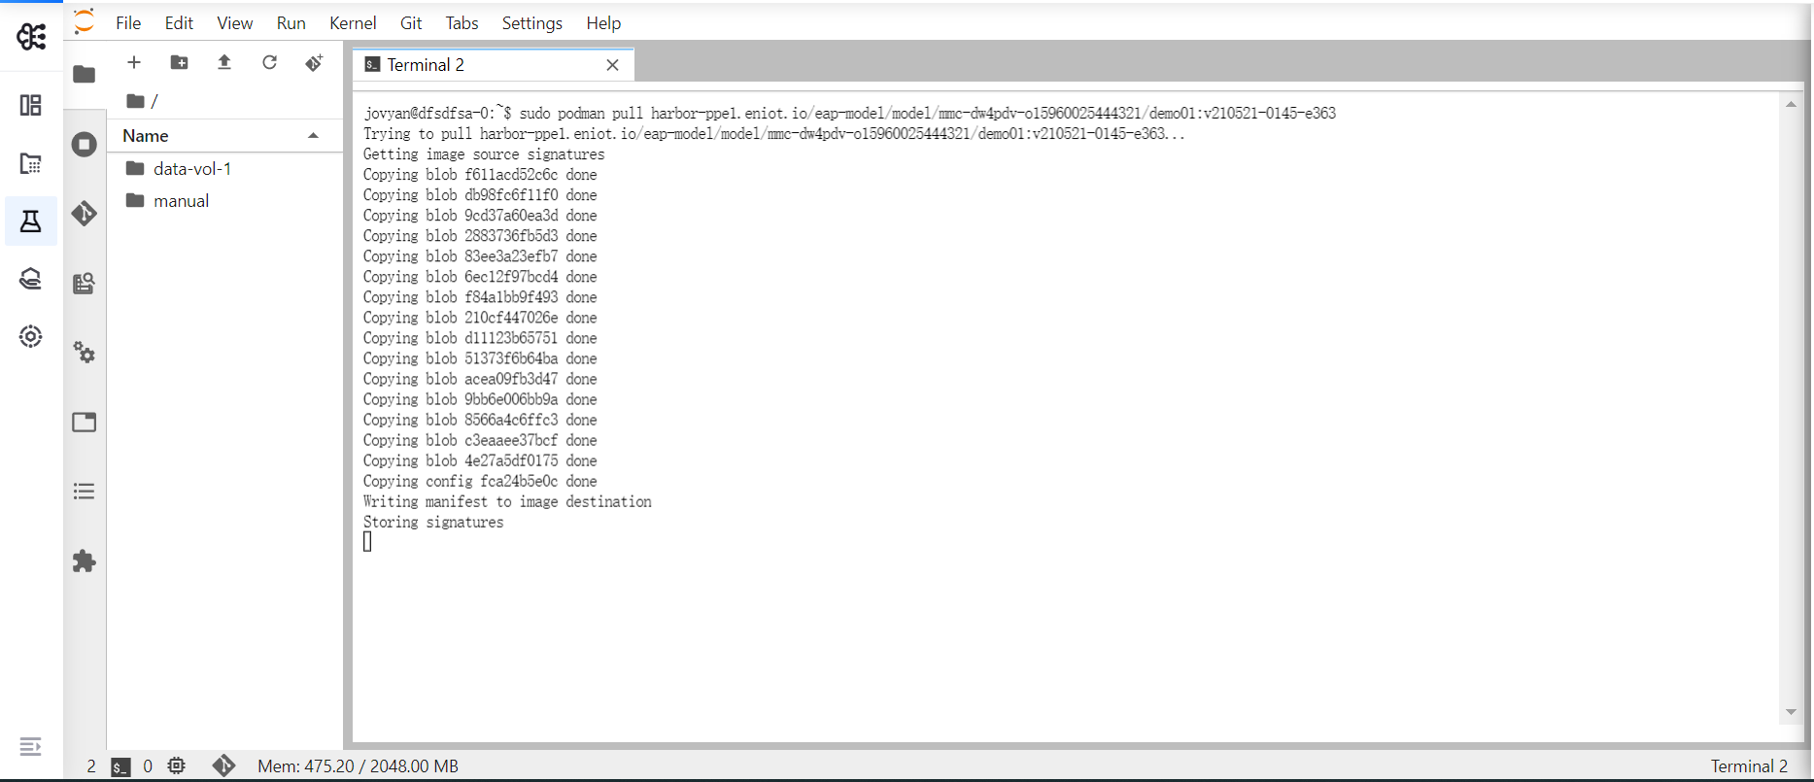Open the Edit menu

tap(179, 23)
